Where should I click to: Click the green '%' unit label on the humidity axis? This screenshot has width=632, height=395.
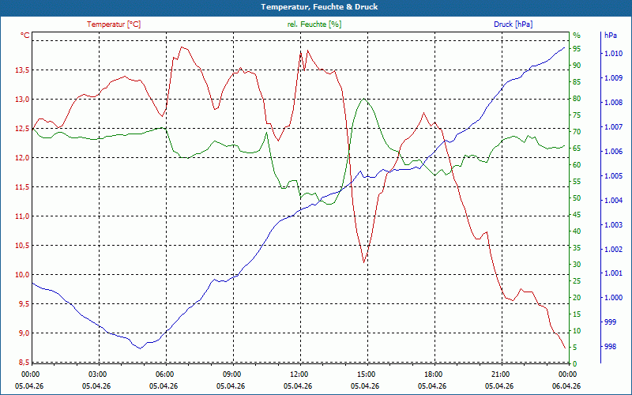(577, 36)
